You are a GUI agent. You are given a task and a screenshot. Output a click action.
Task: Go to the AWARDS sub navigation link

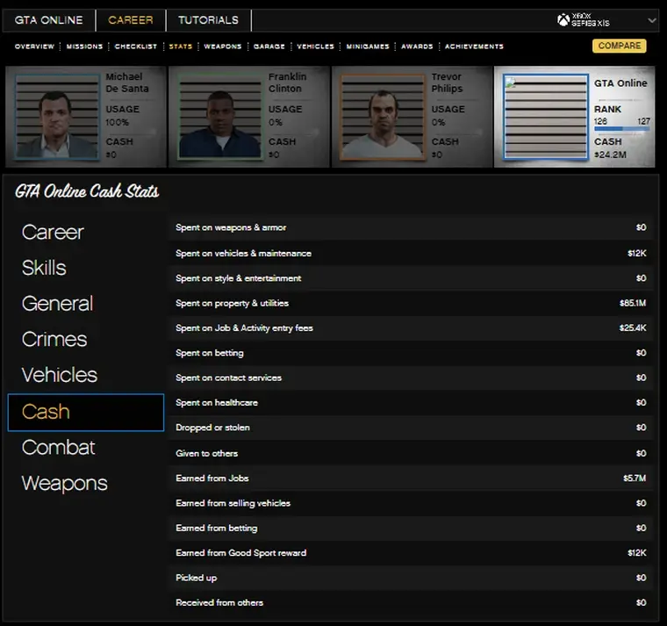pyautogui.click(x=417, y=47)
